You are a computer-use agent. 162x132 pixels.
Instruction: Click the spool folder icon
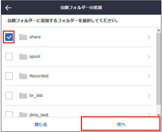[23, 56]
